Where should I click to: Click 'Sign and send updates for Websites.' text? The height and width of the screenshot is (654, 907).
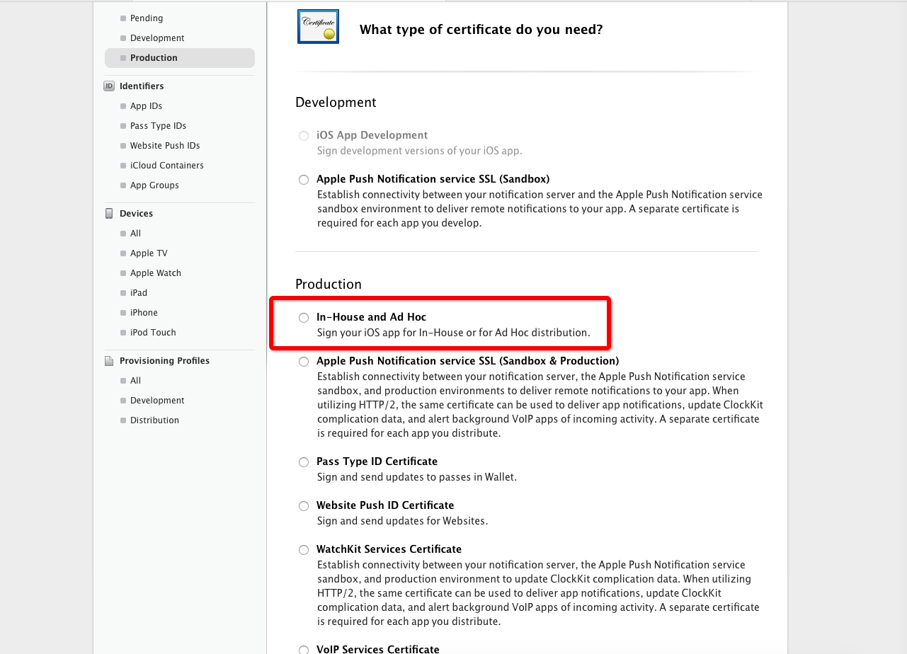(402, 521)
